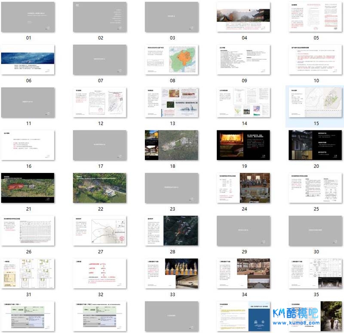
Task: Select slide 31 with floor plan drawings
Action: point(28,274)
